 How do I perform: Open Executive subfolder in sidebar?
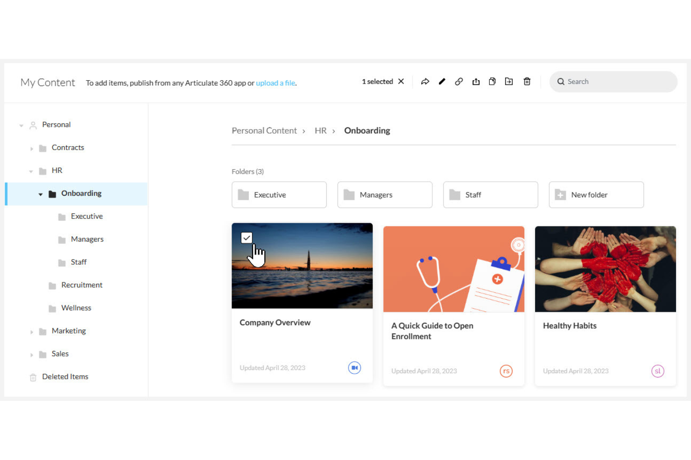point(87,216)
